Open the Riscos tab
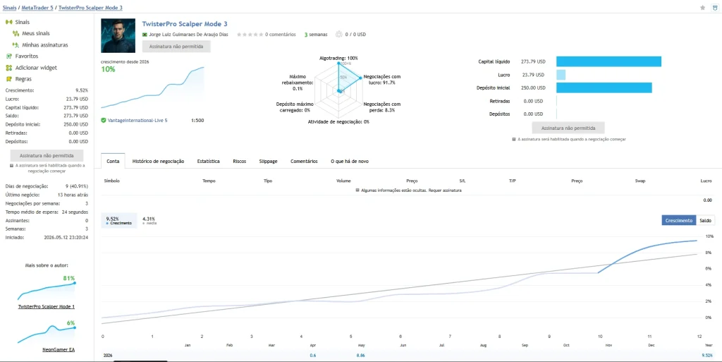Image resolution: width=722 pixels, height=362 pixels. pyautogui.click(x=240, y=162)
